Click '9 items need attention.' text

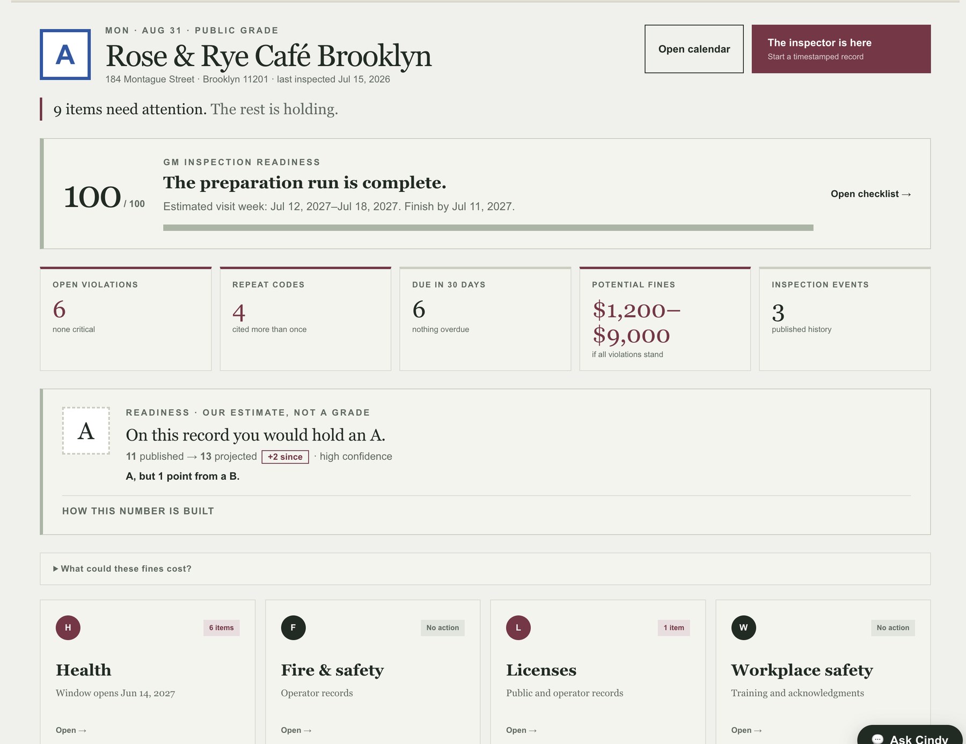(130, 109)
